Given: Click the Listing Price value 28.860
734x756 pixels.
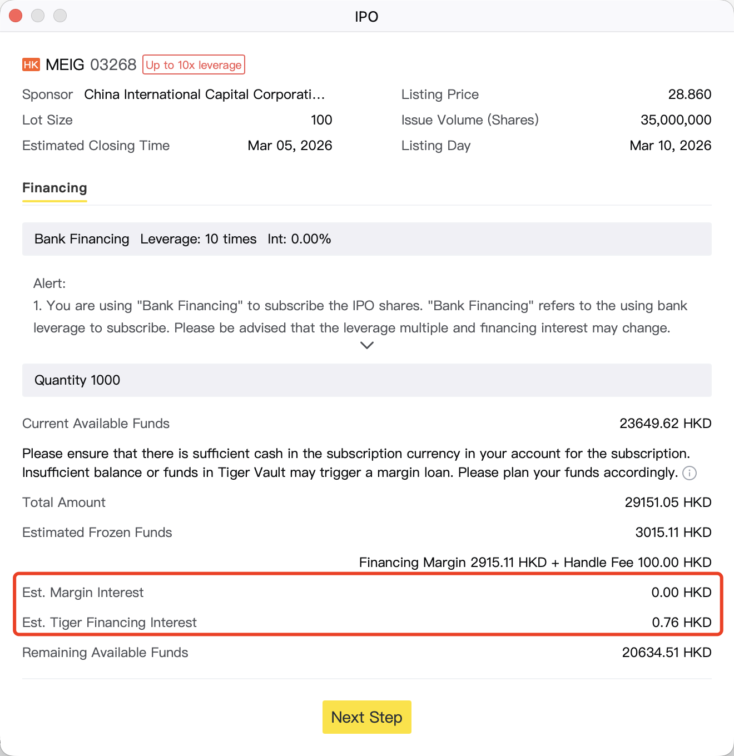Looking at the screenshot, I should [690, 94].
